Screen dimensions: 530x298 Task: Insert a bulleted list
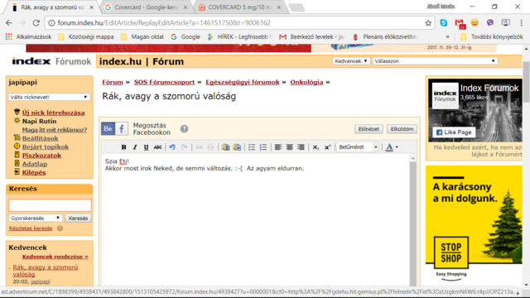252,147
